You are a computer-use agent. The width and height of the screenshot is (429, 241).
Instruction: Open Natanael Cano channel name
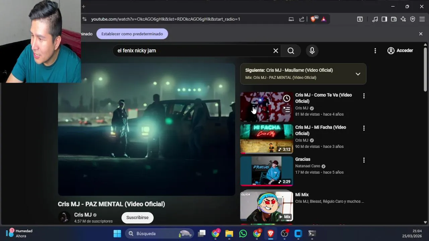308,166
